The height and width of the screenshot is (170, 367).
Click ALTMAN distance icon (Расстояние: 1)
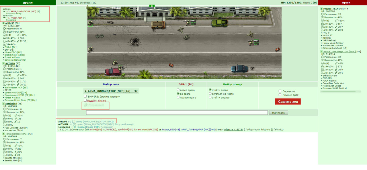click(x=4, y=69)
